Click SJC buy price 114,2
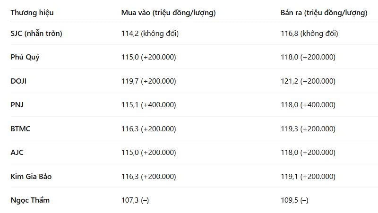378x213 pixels. tap(130, 33)
